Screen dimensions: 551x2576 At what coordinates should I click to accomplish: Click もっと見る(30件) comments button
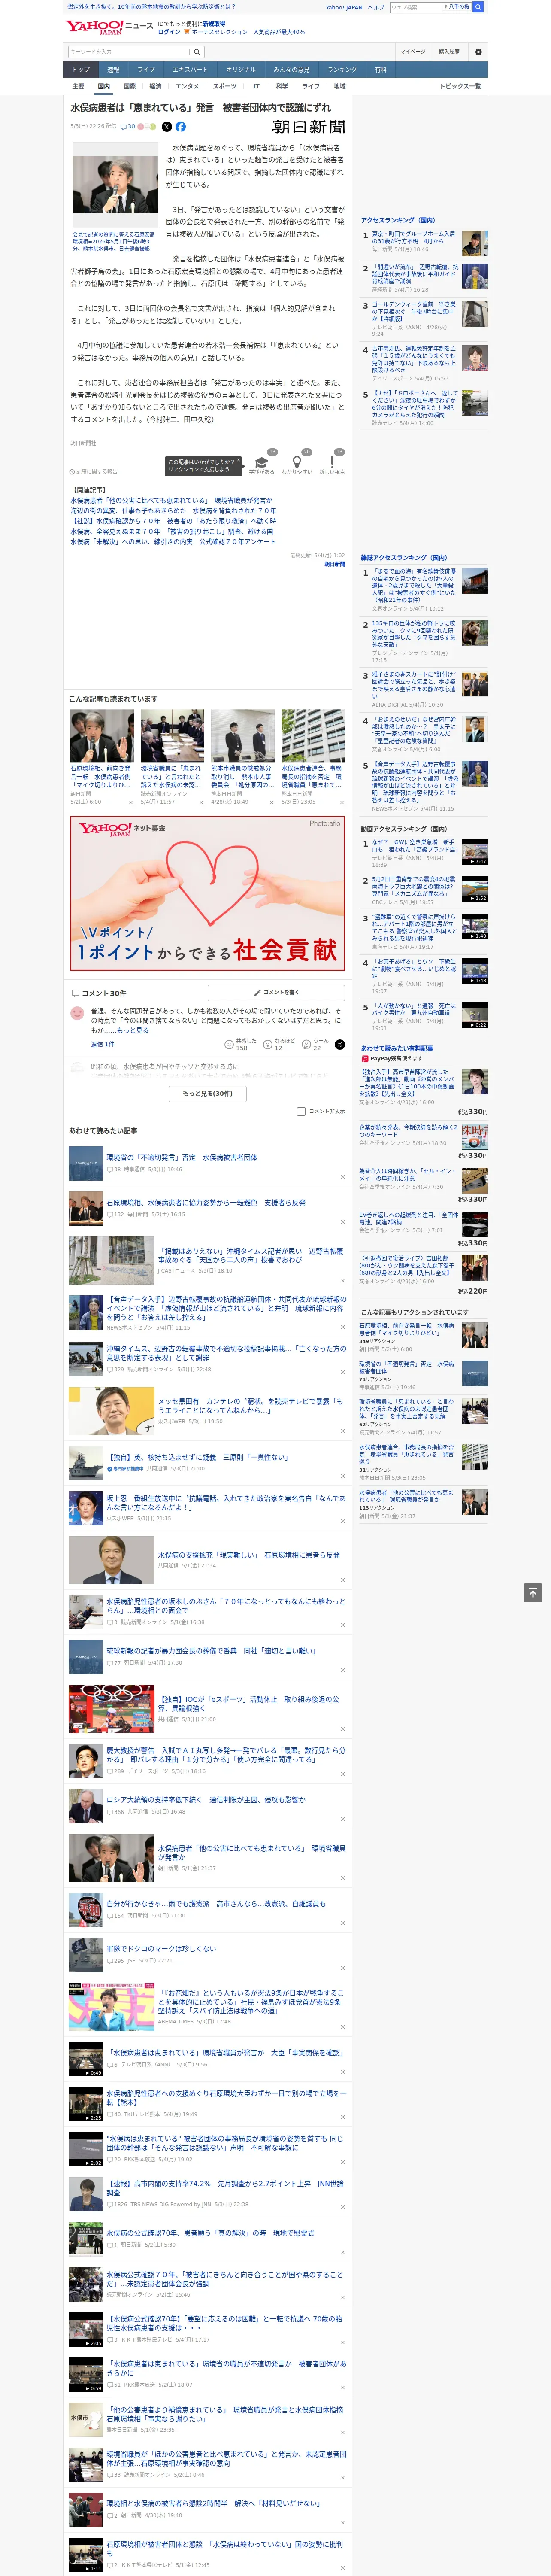pos(208,1094)
